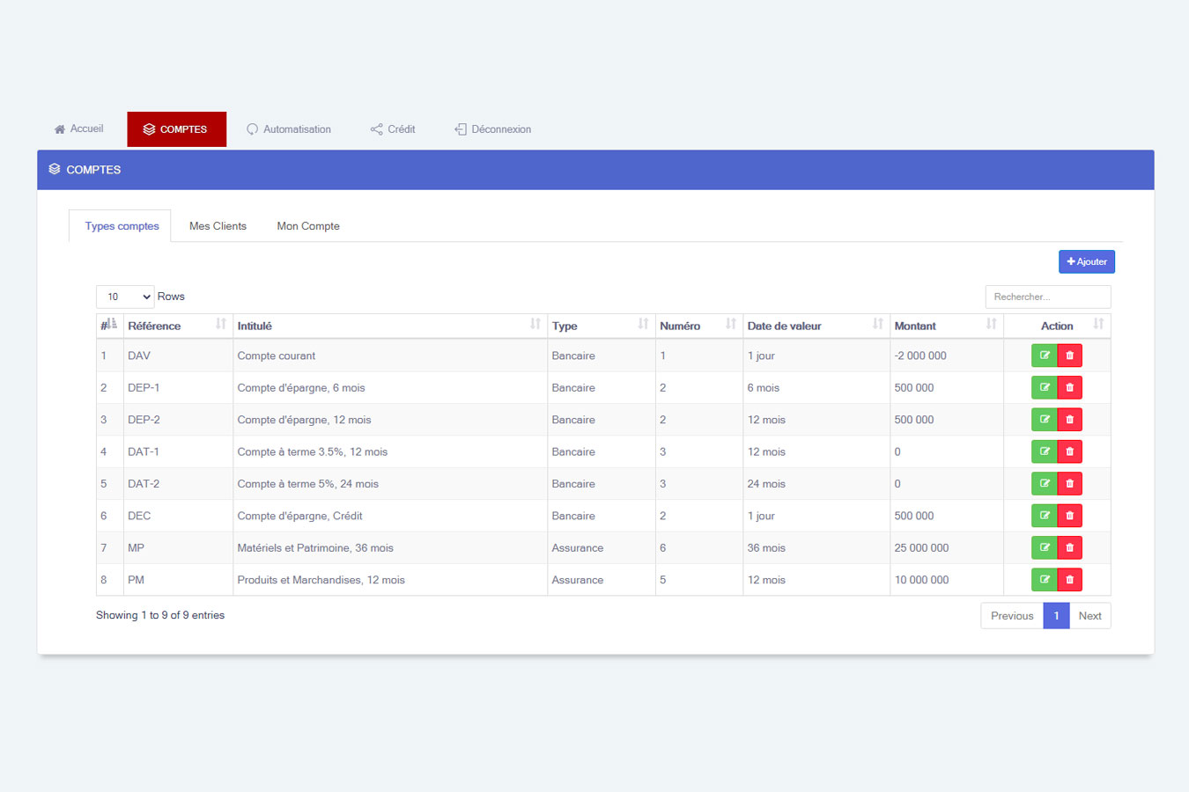Edit the DAV account row
Image resolution: width=1189 pixels, height=792 pixels.
pos(1044,356)
